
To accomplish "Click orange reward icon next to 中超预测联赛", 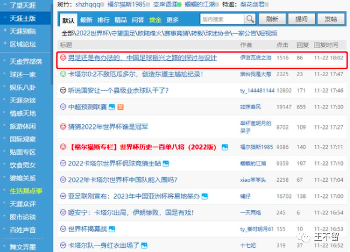I will [121, 107].
